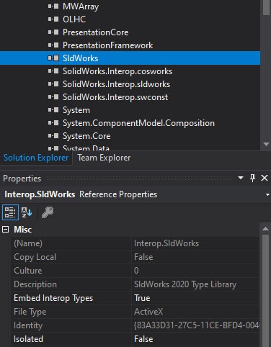
Task: Click the PresentationCore reference icon
Action: click(x=53, y=32)
